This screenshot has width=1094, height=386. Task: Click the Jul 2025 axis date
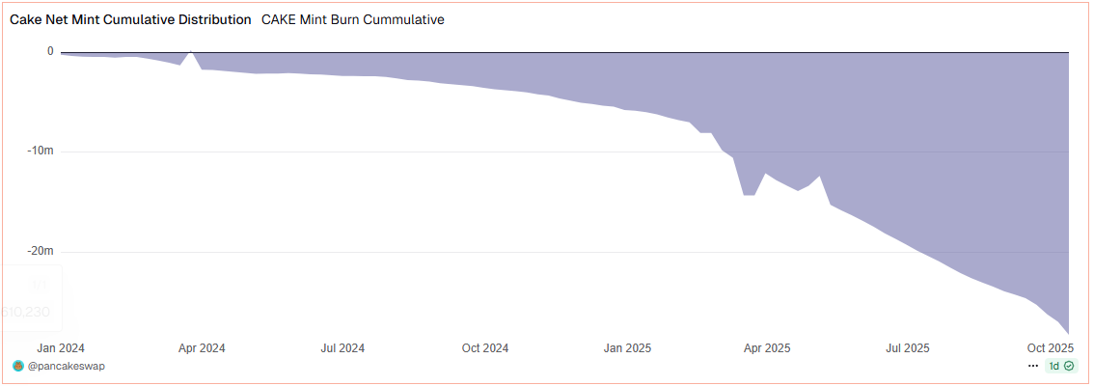click(907, 347)
